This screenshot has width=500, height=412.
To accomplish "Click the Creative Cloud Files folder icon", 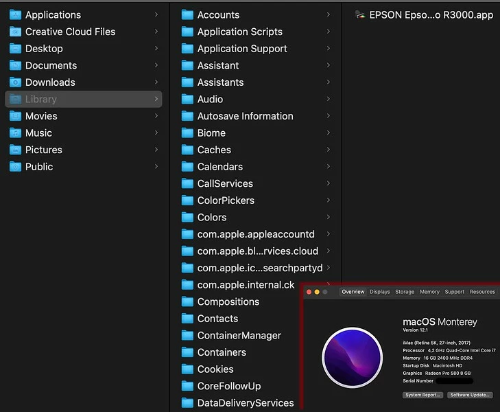I will coord(15,32).
